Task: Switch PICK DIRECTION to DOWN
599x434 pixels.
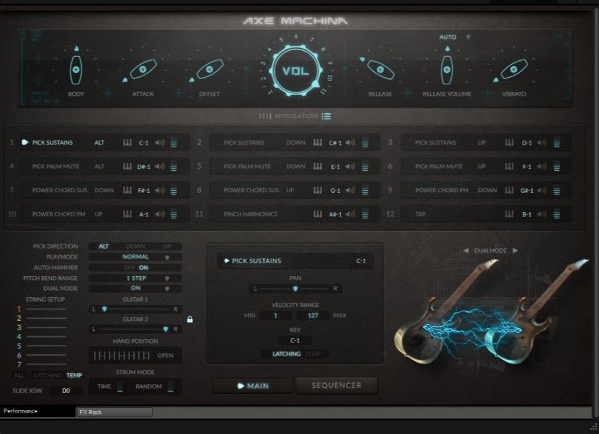Action: 135,246
